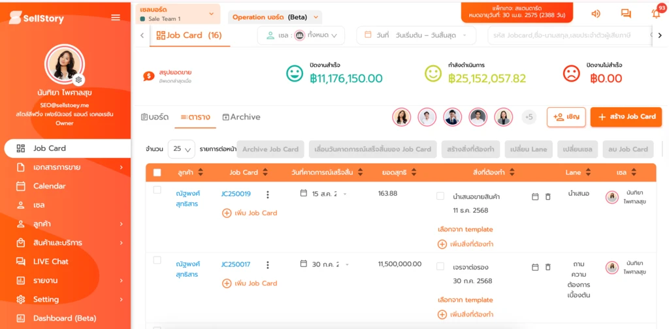669x329 pixels.
Task: Select the Job Card (16) tab
Action: click(x=189, y=35)
